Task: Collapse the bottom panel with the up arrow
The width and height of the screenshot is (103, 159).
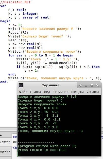Action: [x=1, y=135]
